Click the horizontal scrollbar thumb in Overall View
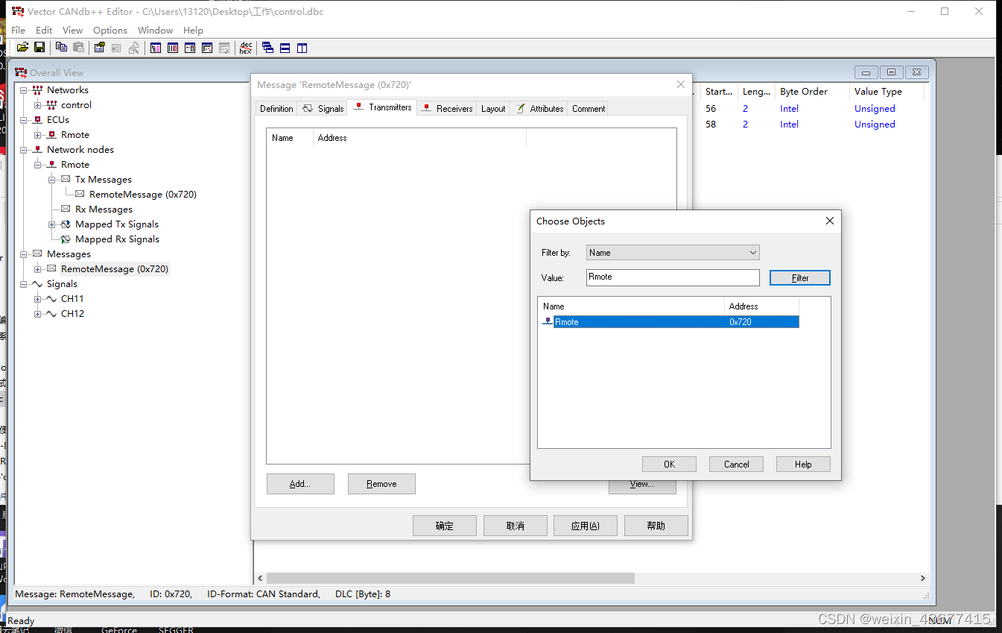Viewport: 1002px width, 633px height. coord(450,578)
